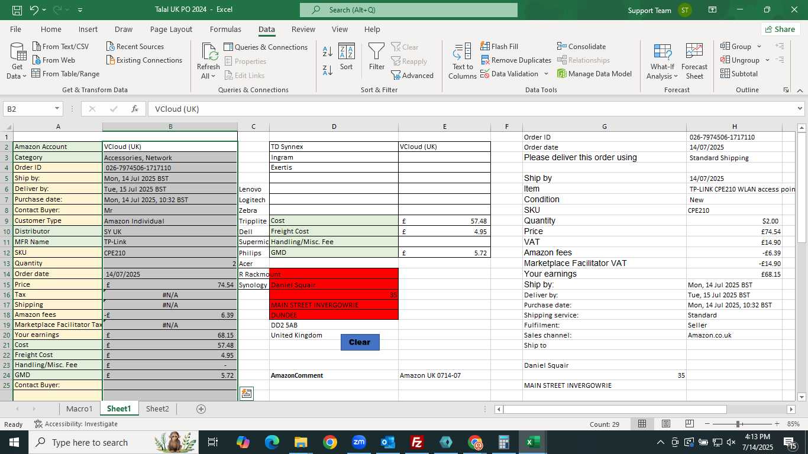Open Advanced filter options

tap(412, 76)
